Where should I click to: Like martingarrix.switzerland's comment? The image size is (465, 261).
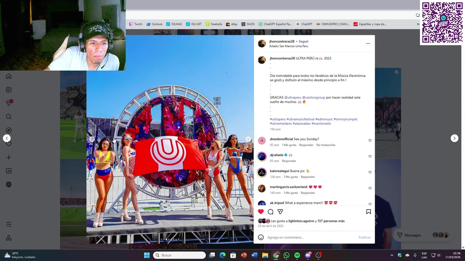(x=370, y=188)
